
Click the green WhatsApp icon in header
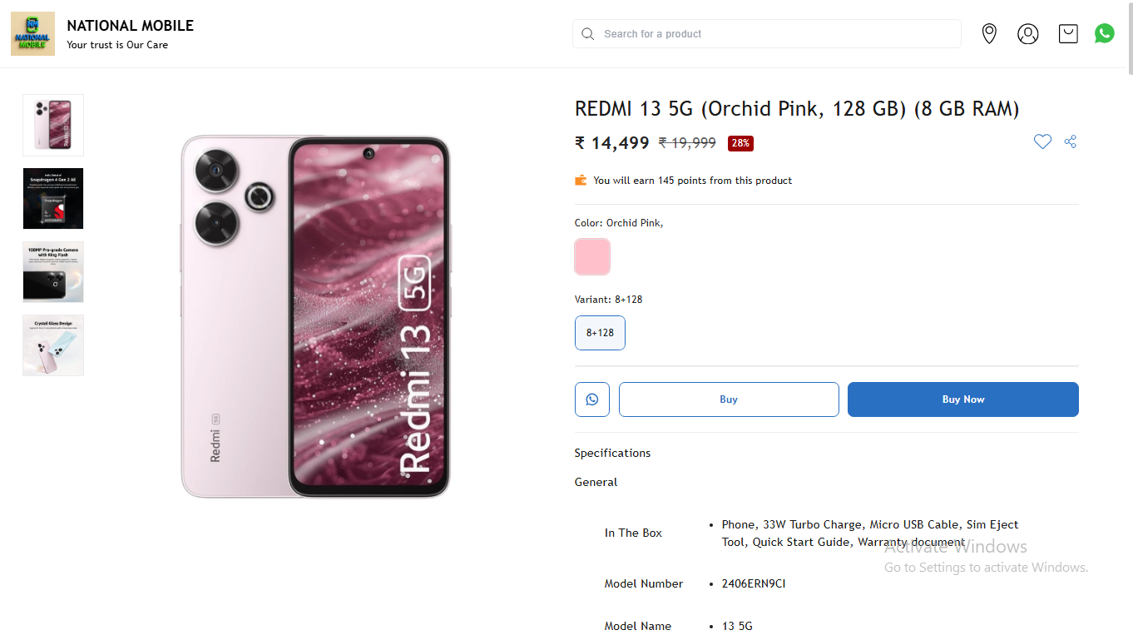tap(1105, 33)
